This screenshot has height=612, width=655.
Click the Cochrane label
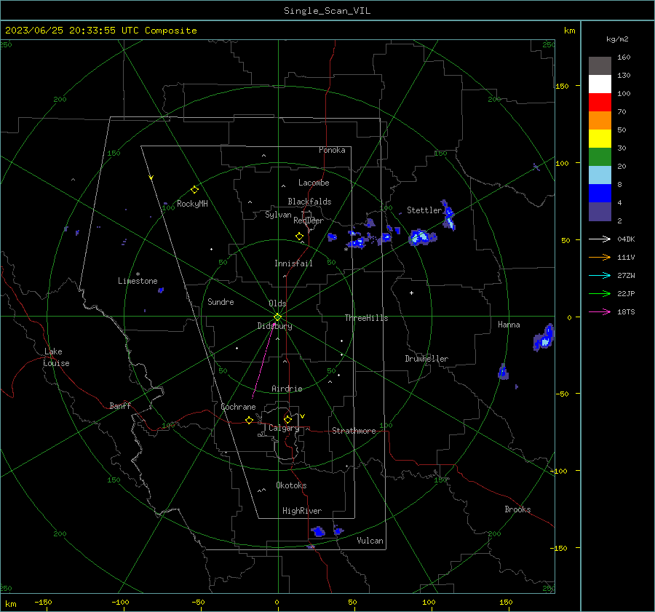[x=238, y=407]
